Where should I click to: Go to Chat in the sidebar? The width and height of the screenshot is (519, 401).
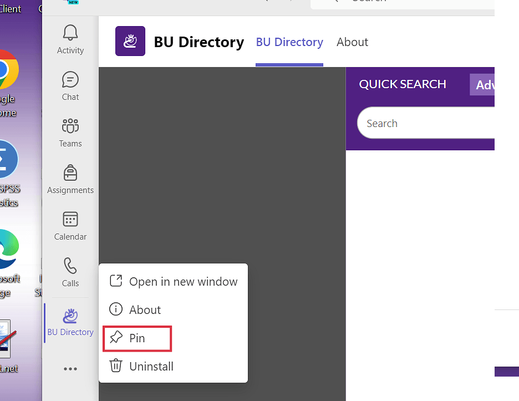[x=70, y=86]
